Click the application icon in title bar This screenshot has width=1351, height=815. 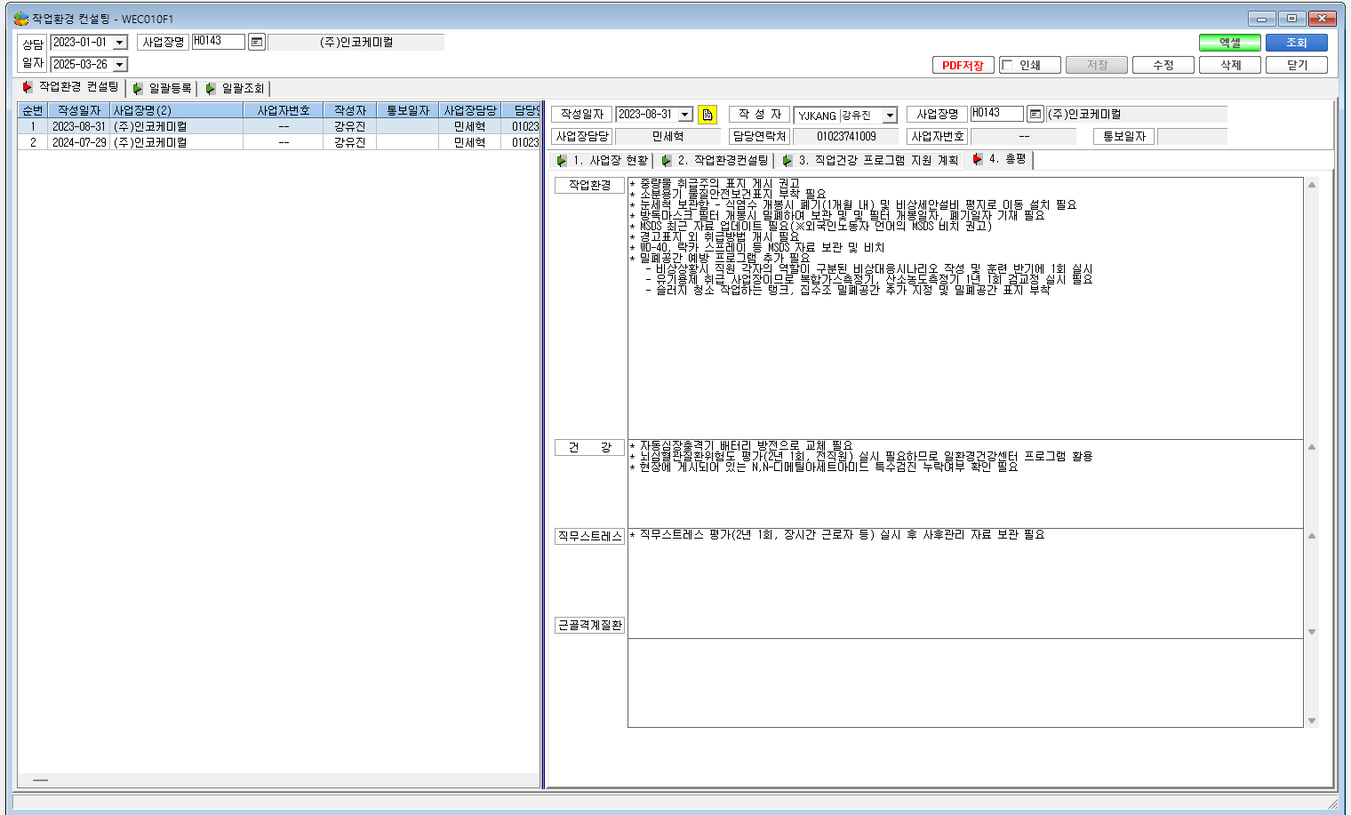21,19
